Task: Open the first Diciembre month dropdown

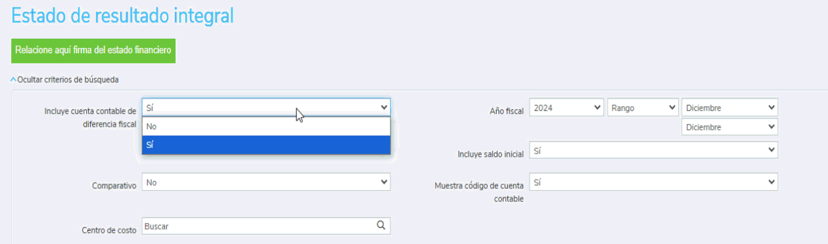Action: [730, 108]
